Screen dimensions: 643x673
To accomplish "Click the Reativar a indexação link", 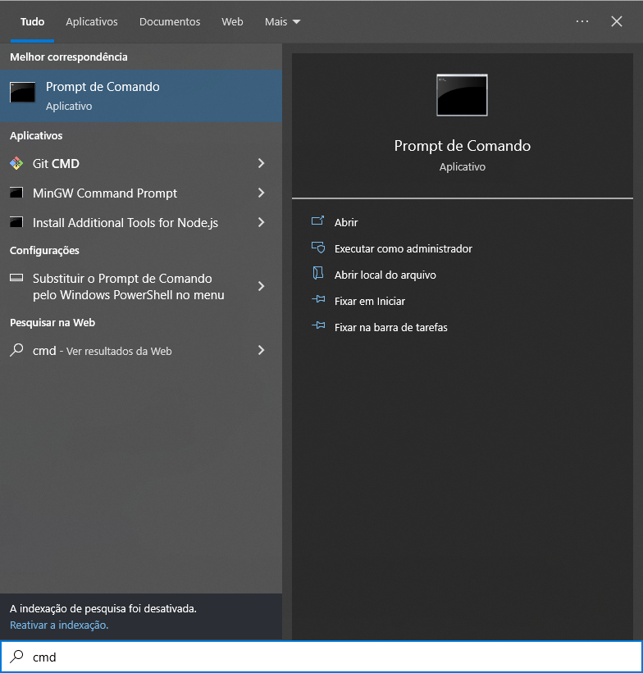I will point(59,625).
